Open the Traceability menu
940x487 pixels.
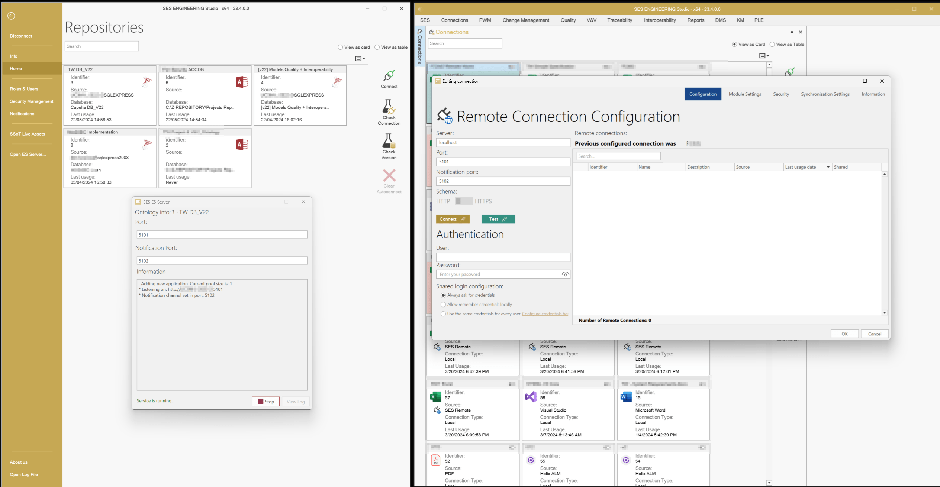pyautogui.click(x=619, y=20)
